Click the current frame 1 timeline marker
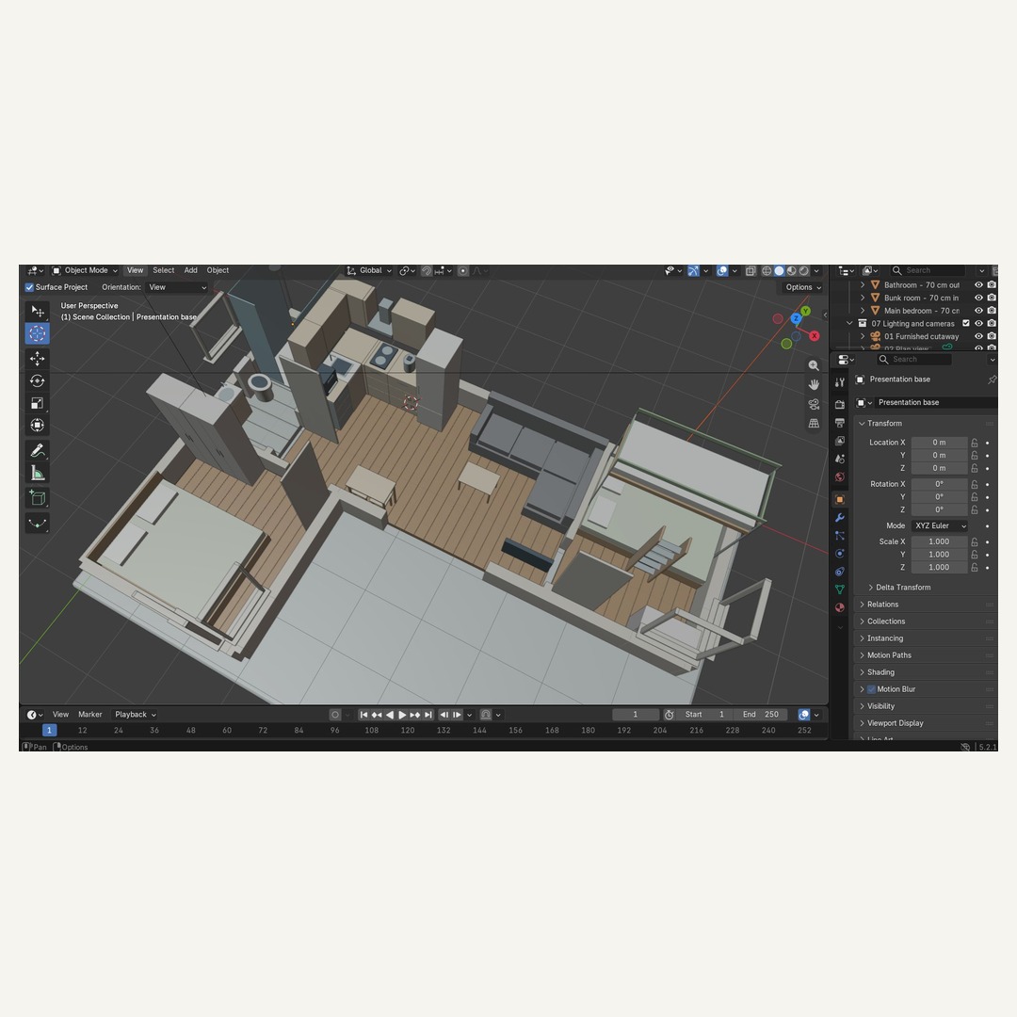 point(49,731)
